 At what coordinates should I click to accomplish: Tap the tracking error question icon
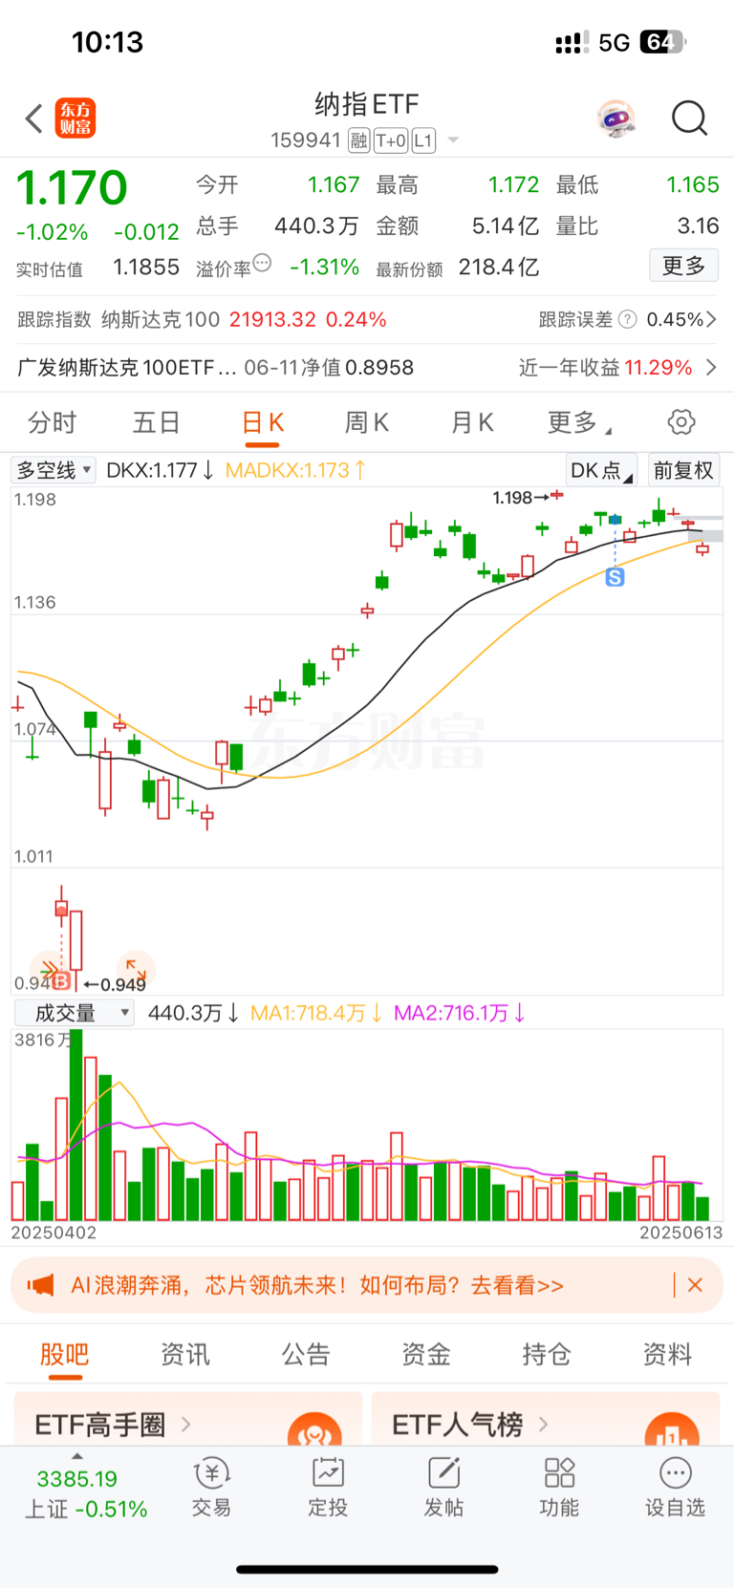click(x=627, y=319)
